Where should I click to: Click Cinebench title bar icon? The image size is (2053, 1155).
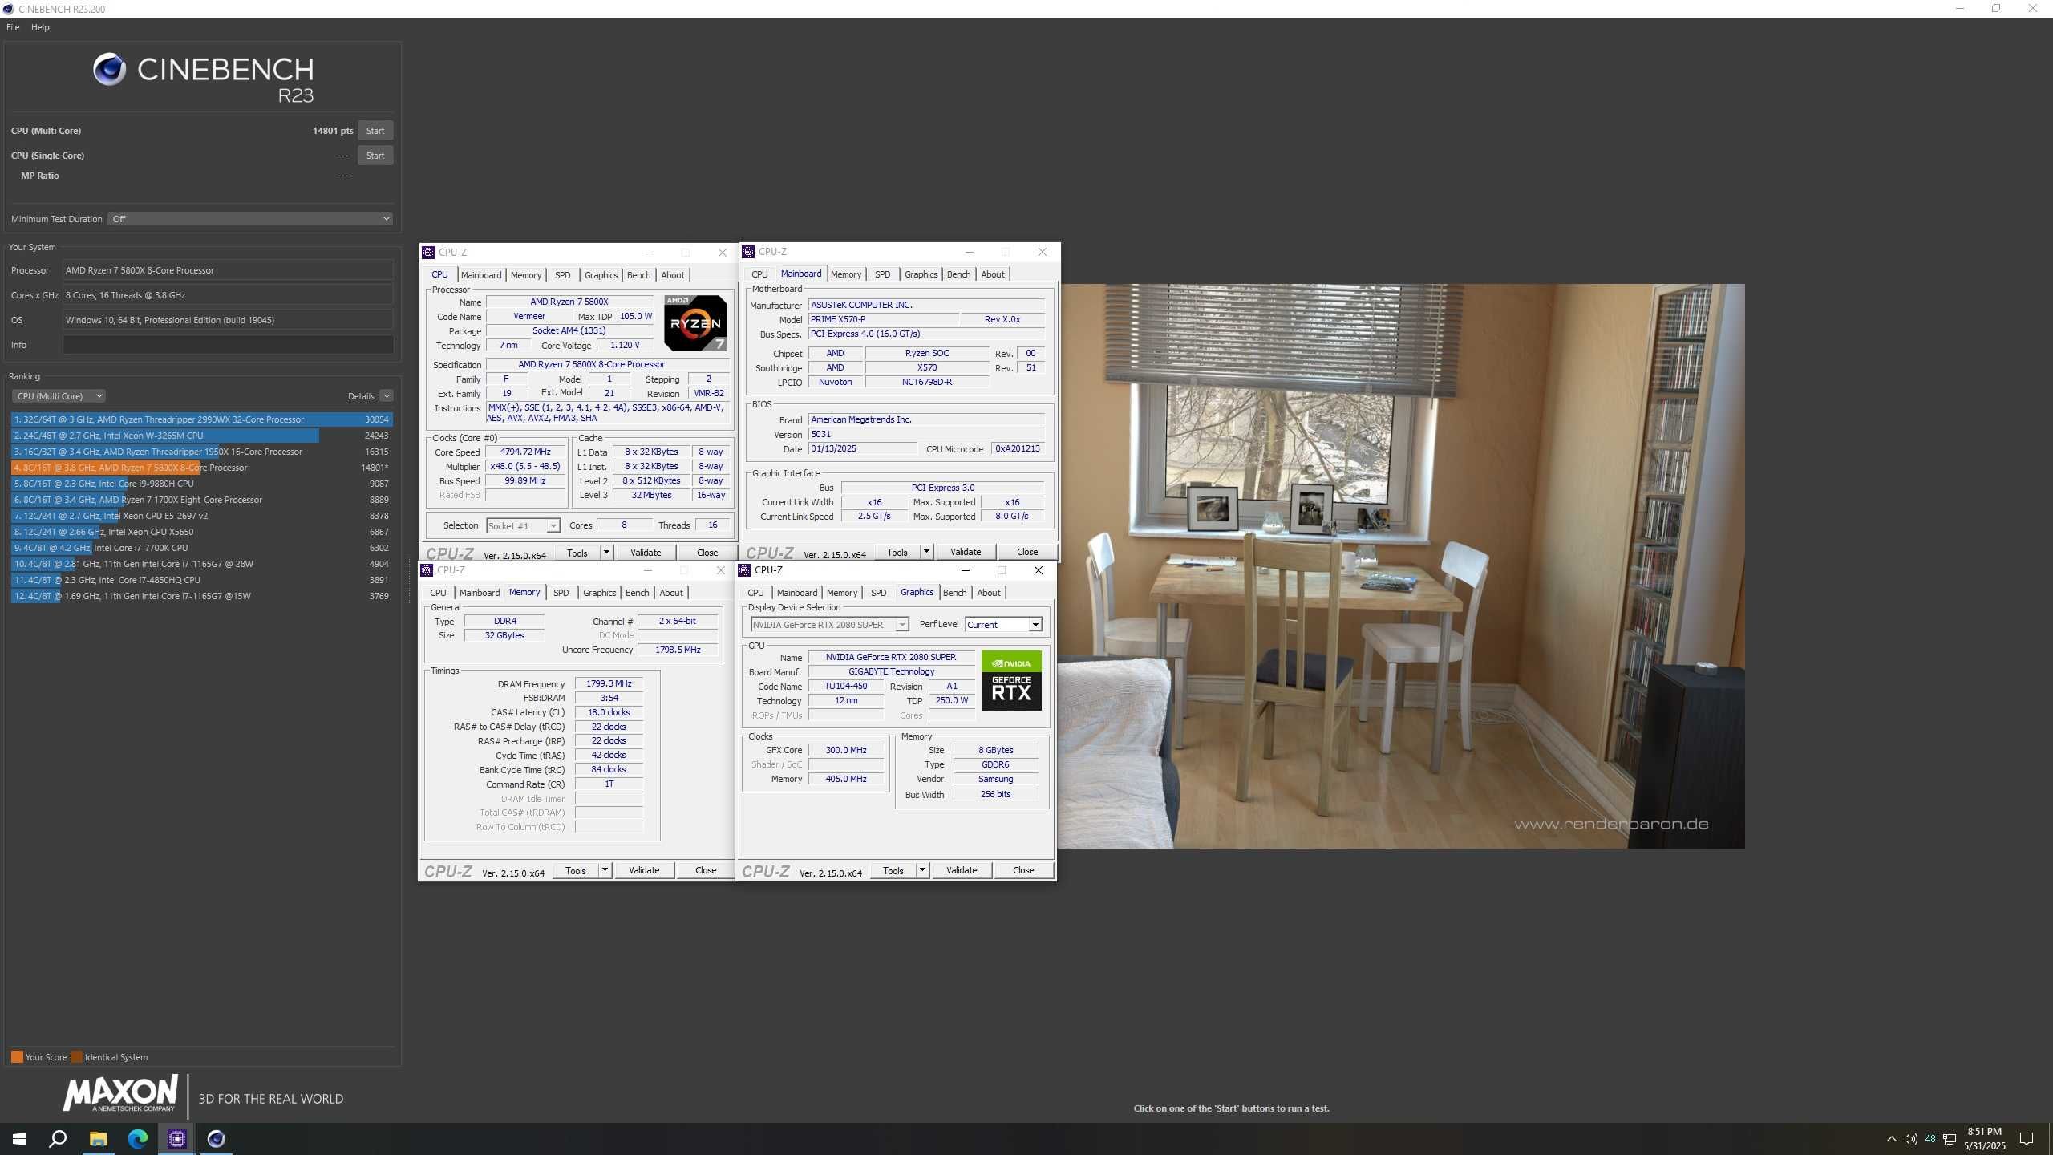coord(8,9)
